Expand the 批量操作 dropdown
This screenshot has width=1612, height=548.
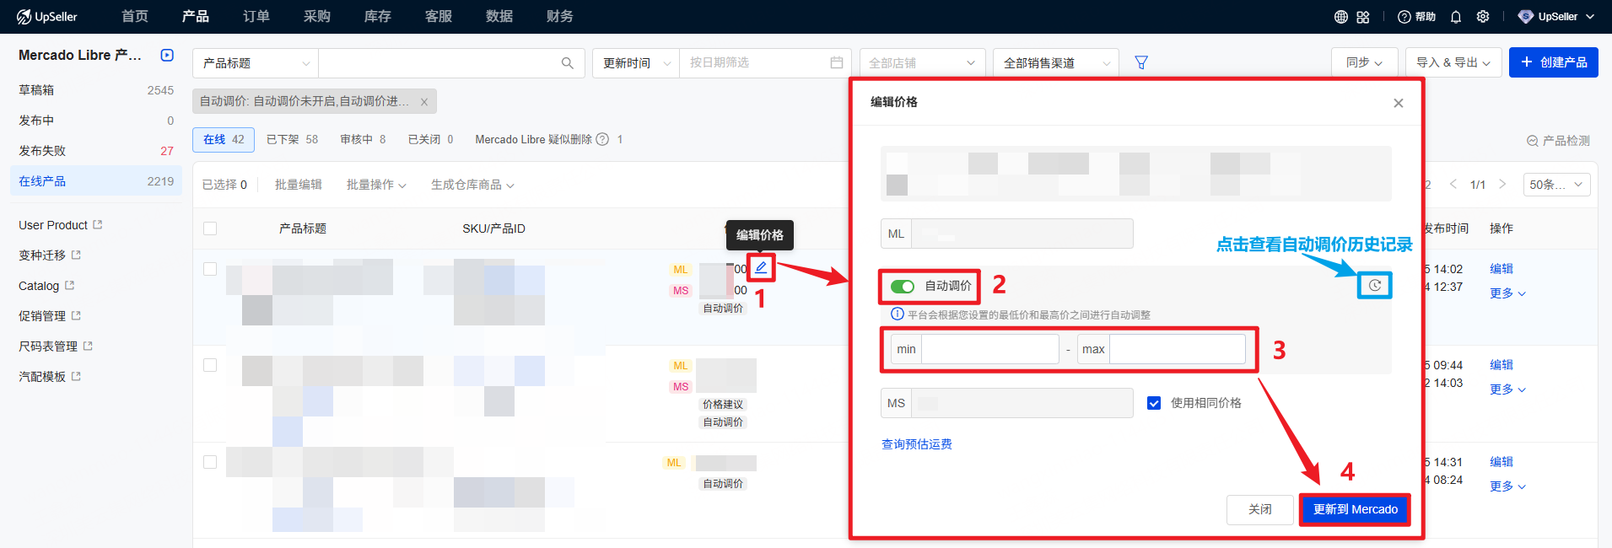[x=376, y=185]
